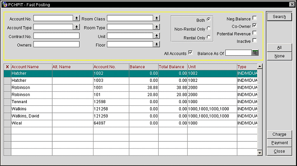Viewport: 297px width, 166px height.
Task: Click account number 64897
Action: pos(111,123)
